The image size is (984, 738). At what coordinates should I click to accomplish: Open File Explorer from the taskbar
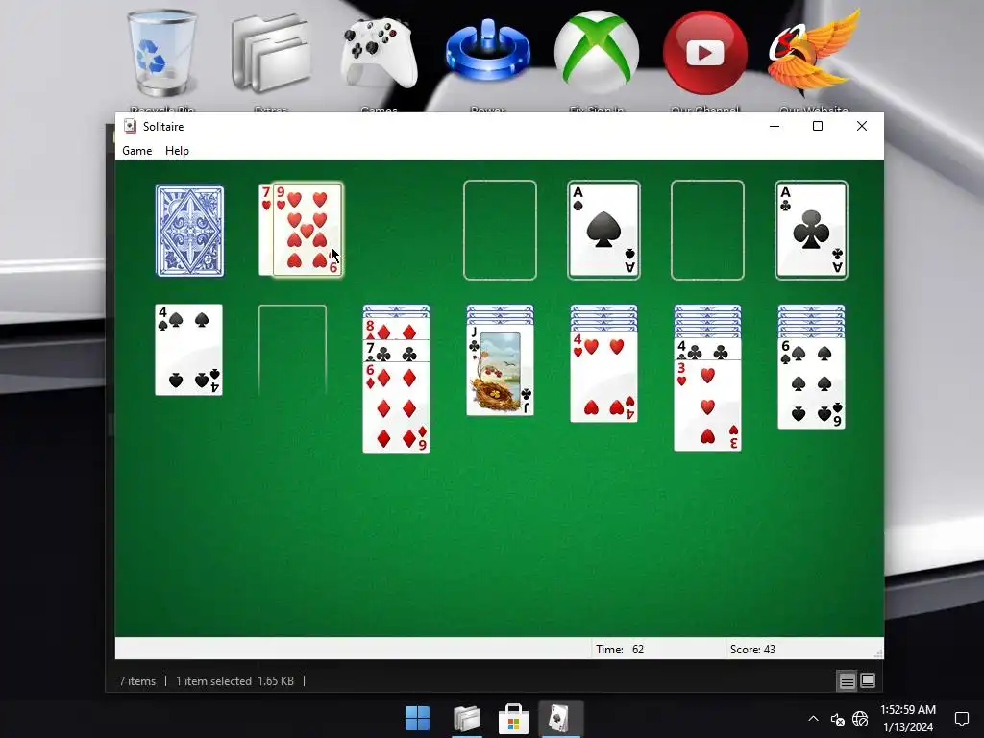click(x=467, y=719)
